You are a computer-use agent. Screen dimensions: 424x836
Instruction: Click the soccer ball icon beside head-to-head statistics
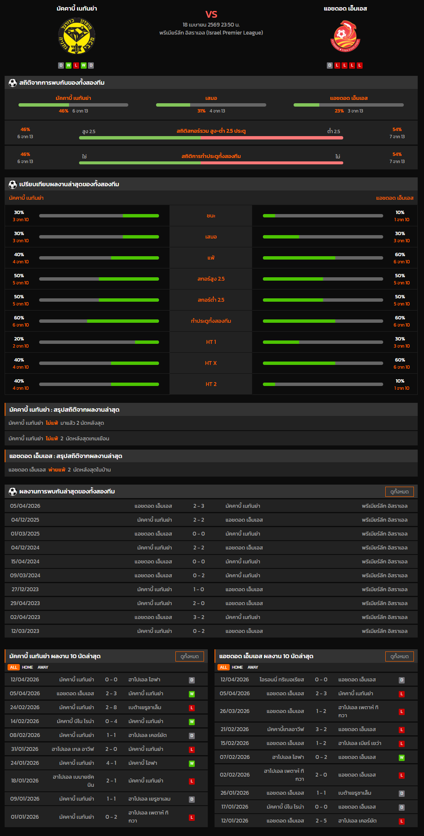coord(13,83)
